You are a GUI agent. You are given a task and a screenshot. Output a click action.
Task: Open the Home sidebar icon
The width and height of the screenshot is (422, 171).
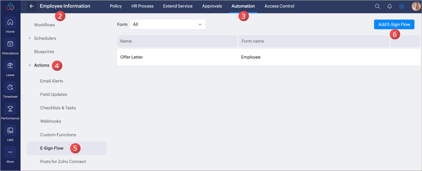click(10, 22)
